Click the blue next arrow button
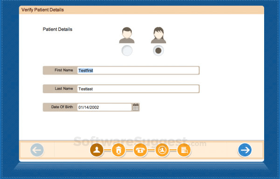This screenshot has width=280, height=179. click(245, 150)
